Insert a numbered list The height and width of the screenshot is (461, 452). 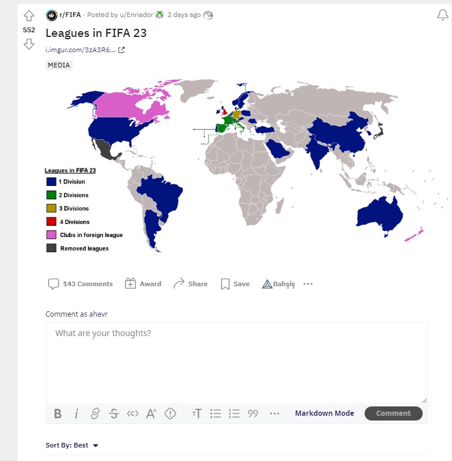tap(235, 413)
